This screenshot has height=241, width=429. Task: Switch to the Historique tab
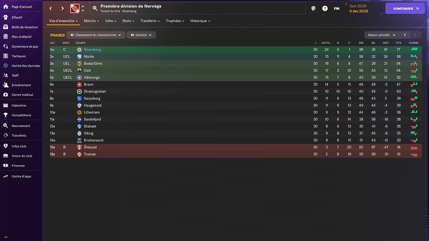tap(200, 21)
